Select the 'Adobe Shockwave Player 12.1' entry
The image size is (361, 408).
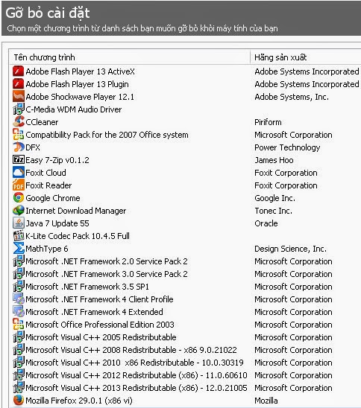[80, 97]
